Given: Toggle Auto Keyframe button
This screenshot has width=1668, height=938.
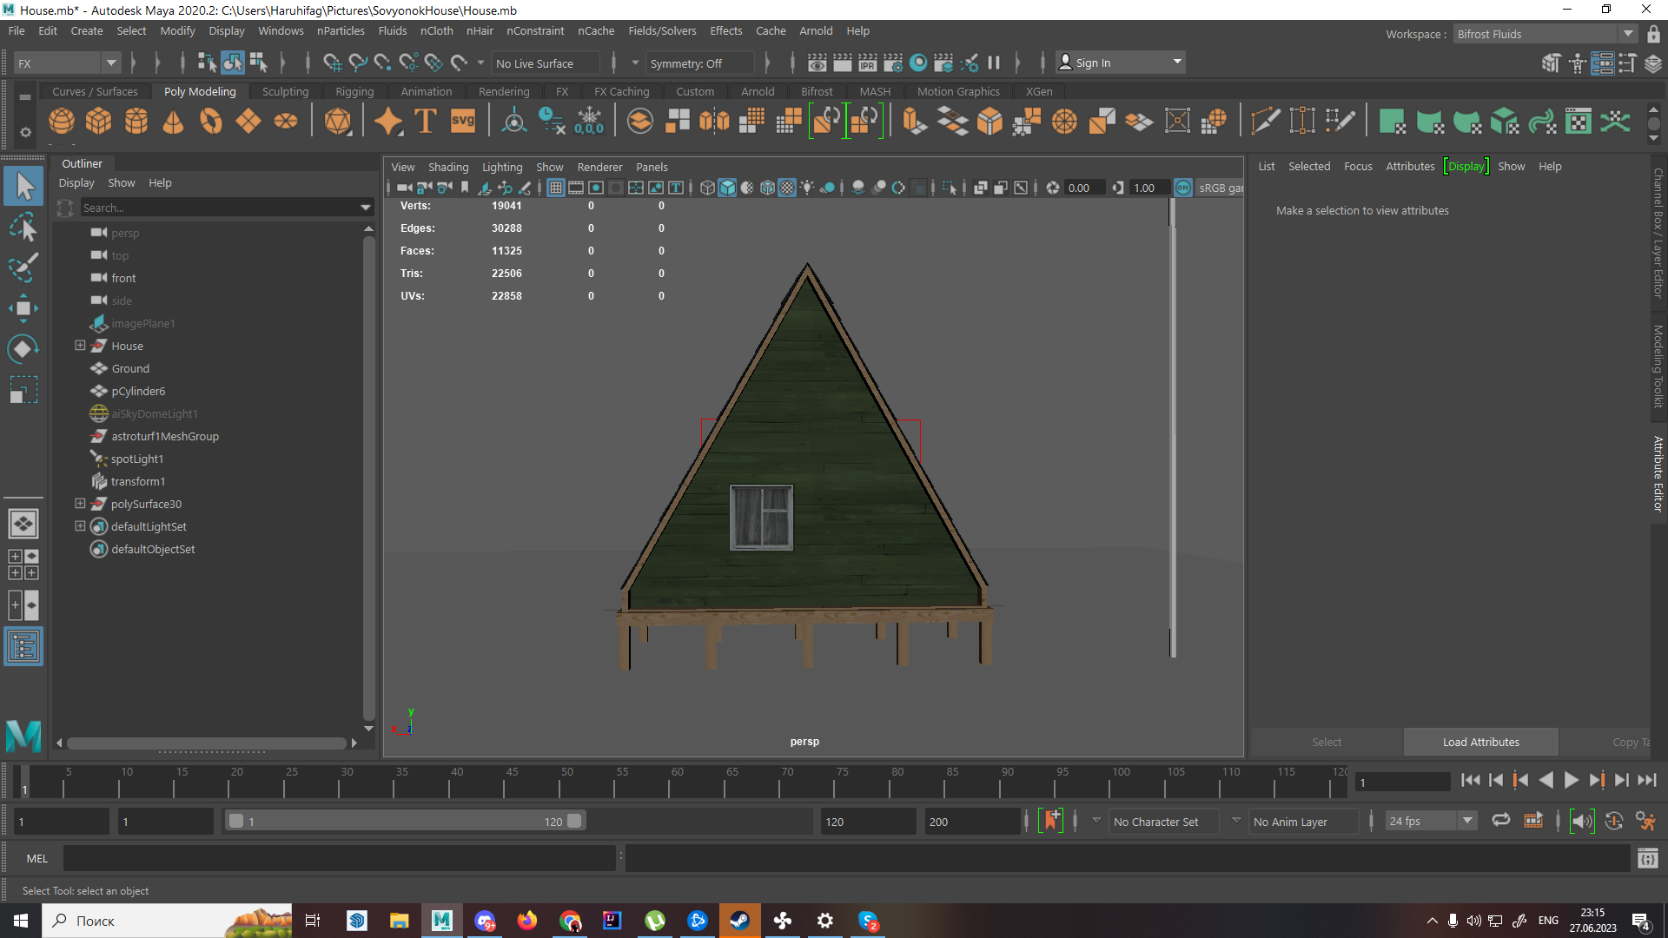Looking at the screenshot, I should [x=1051, y=821].
